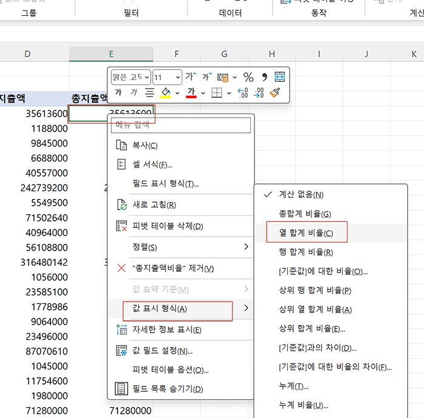Click red X icon for field removal
This screenshot has width=424, height=418.
pyautogui.click(x=121, y=268)
